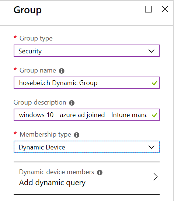Click the green checkmark in Group description field
This screenshot has width=174, height=201.
(154, 115)
